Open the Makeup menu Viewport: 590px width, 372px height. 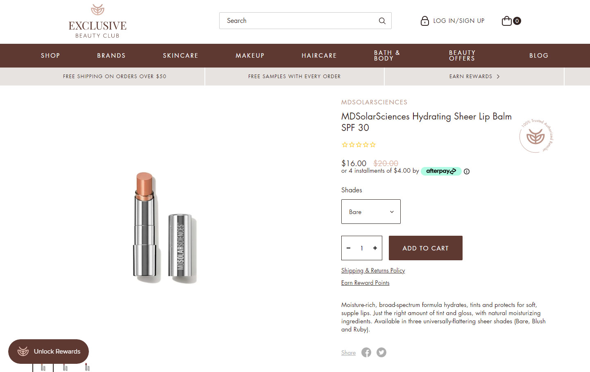(x=250, y=56)
